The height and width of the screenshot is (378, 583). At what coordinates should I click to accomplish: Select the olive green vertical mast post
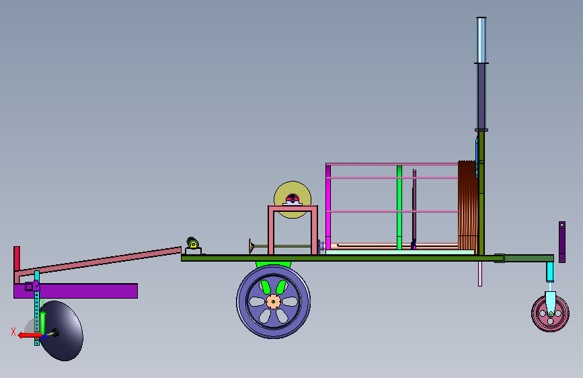coord(481,193)
